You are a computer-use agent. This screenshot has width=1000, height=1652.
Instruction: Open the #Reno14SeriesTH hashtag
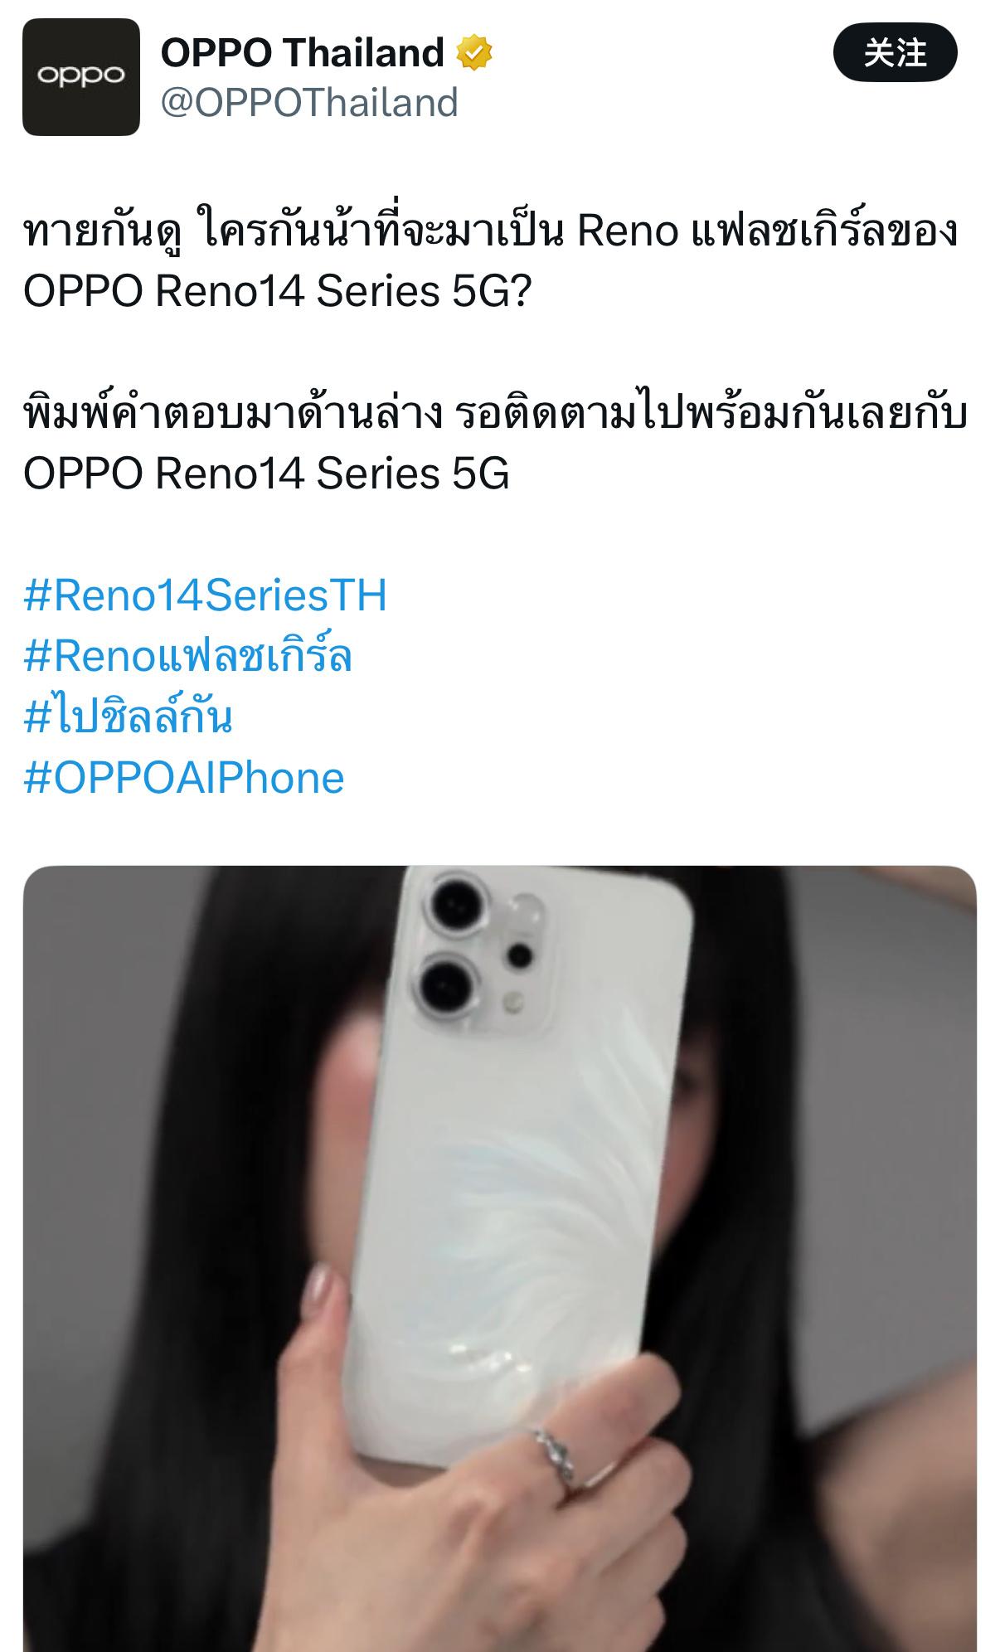[x=205, y=595]
